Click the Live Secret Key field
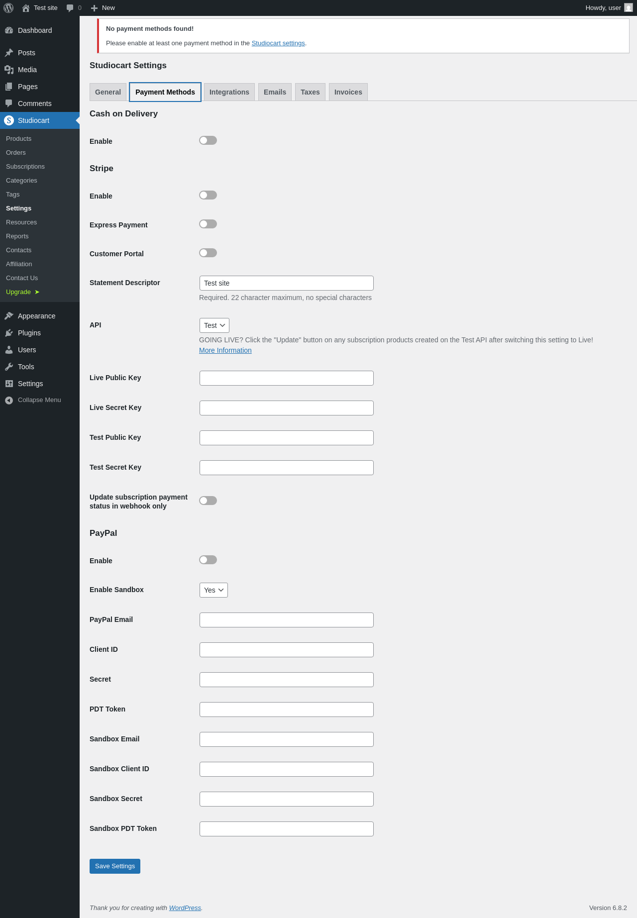This screenshot has height=918, width=637. point(287,408)
